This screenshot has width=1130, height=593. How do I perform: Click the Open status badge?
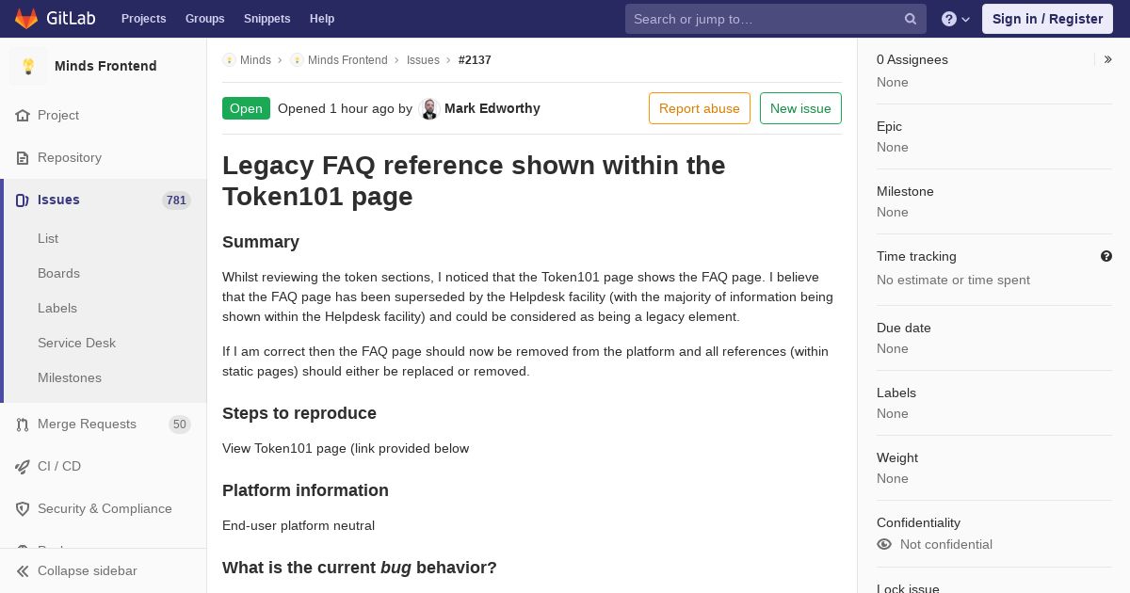(x=246, y=108)
